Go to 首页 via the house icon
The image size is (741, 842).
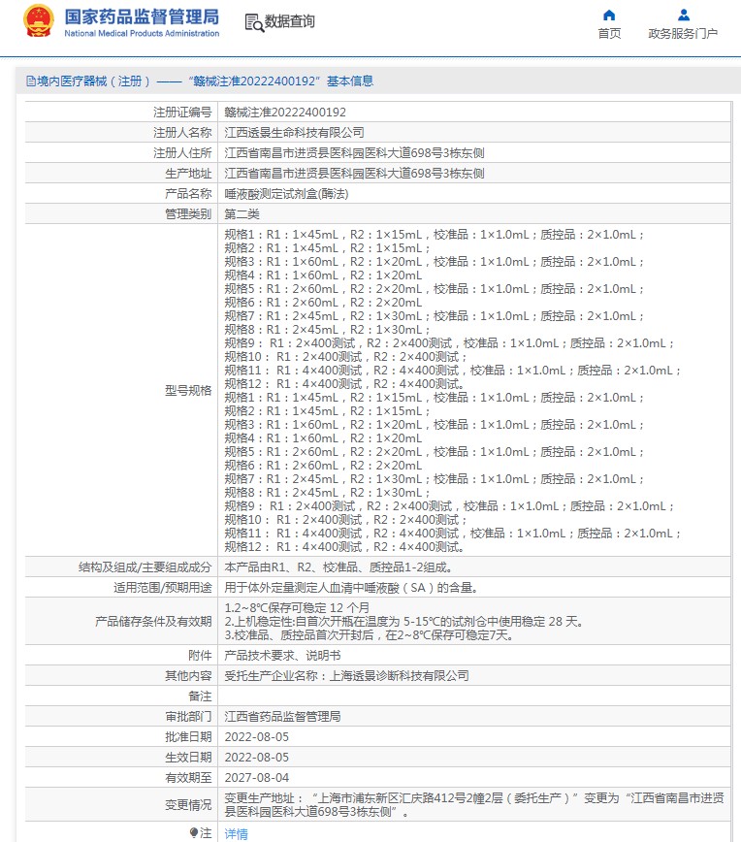(609, 16)
